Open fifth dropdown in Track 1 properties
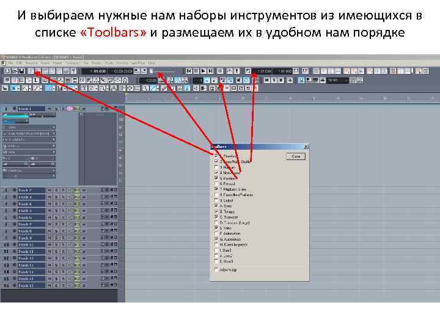The image size is (440, 330). 29,152
